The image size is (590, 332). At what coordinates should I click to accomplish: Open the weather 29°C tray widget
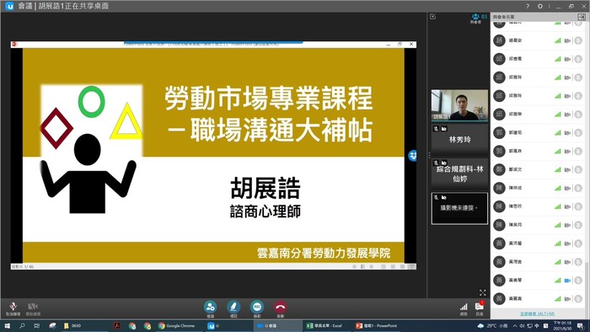(492, 326)
